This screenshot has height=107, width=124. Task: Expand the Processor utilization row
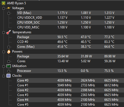coord(9,71)
